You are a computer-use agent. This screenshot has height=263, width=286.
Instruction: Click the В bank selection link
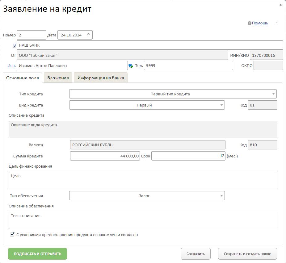[x=15, y=45]
